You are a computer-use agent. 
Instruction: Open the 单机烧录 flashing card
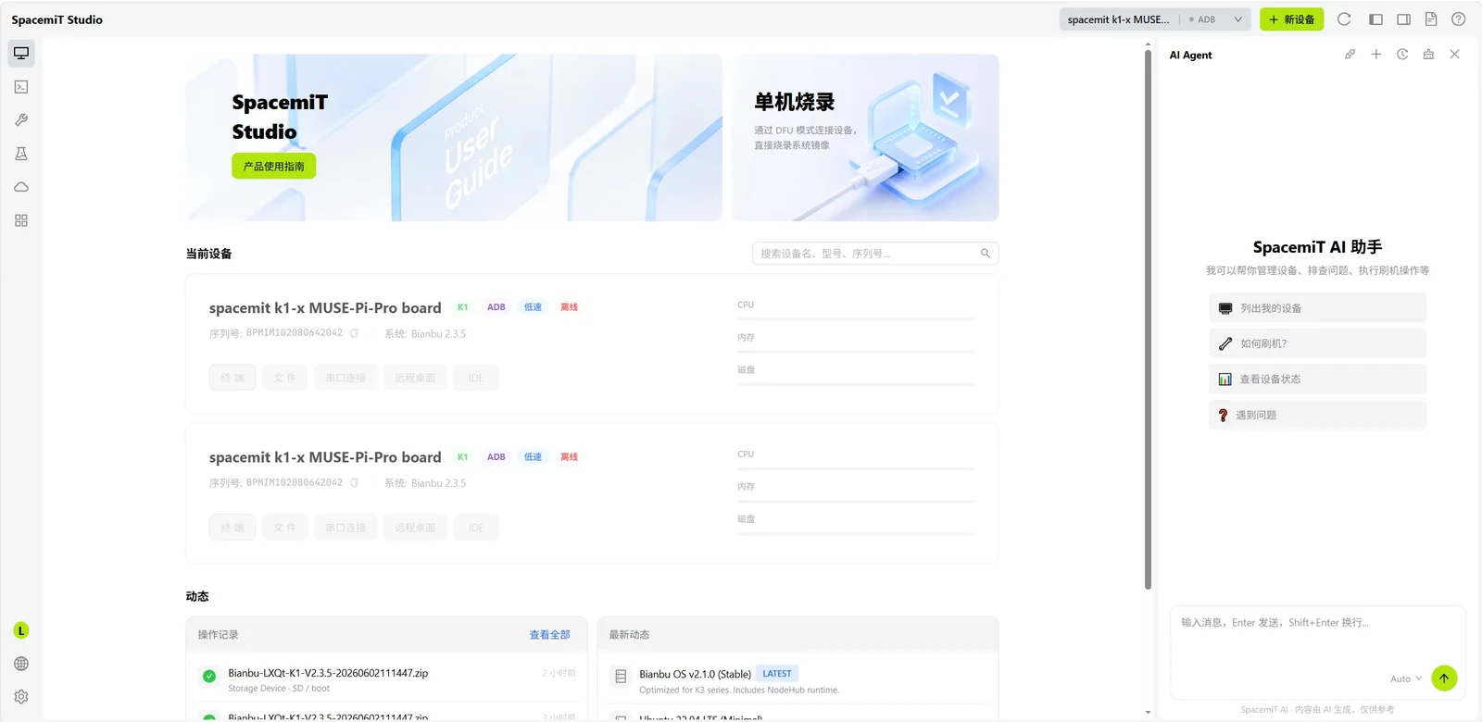(865, 138)
